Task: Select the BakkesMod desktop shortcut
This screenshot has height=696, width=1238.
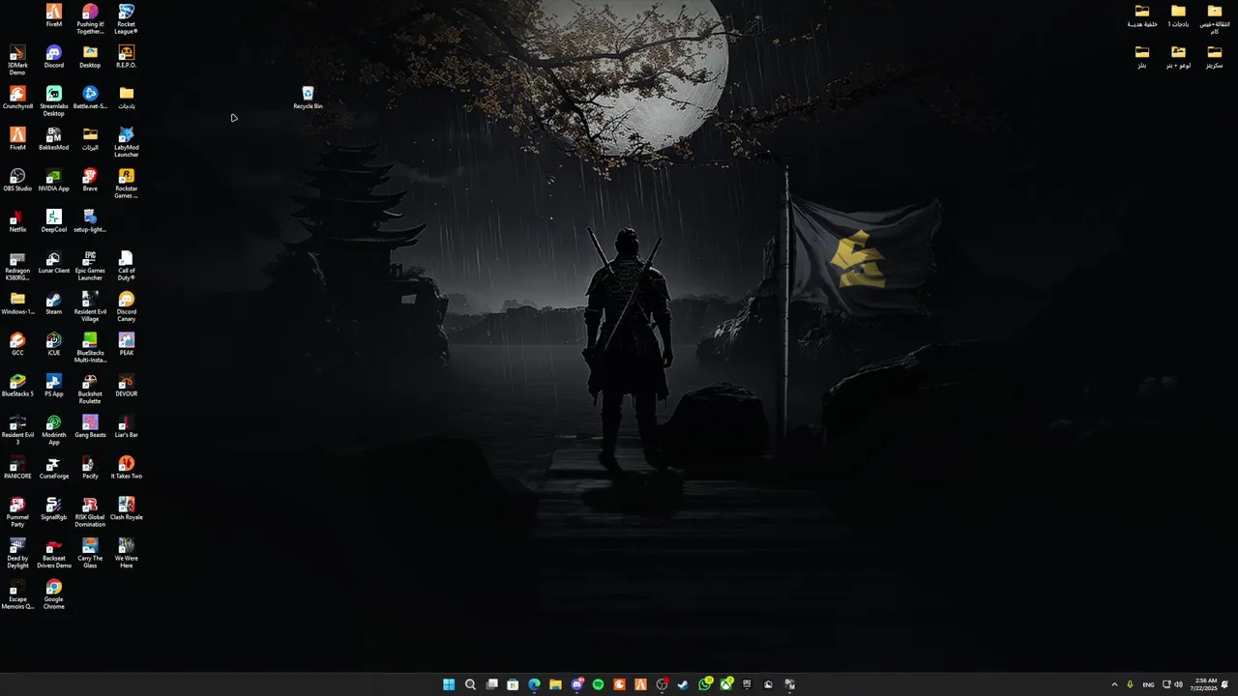Action: (53, 139)
